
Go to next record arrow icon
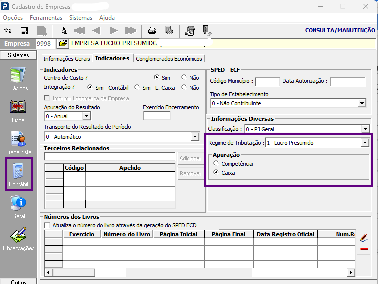click(x=113, y=31)
